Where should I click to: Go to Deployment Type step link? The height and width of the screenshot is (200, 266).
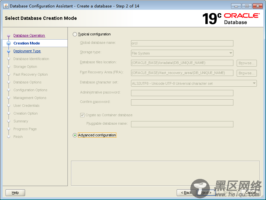pos(27,51)
